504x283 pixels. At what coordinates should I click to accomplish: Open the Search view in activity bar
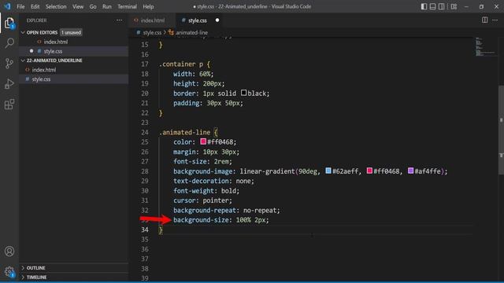coord(9,43)
